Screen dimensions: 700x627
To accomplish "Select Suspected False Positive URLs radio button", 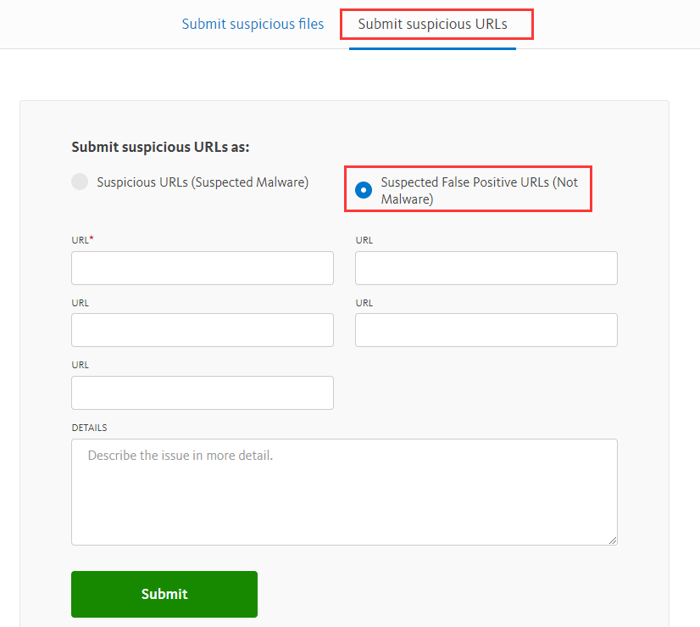I will tap(364, 190).
